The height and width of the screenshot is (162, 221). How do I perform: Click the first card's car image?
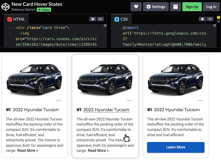[35, 80]
